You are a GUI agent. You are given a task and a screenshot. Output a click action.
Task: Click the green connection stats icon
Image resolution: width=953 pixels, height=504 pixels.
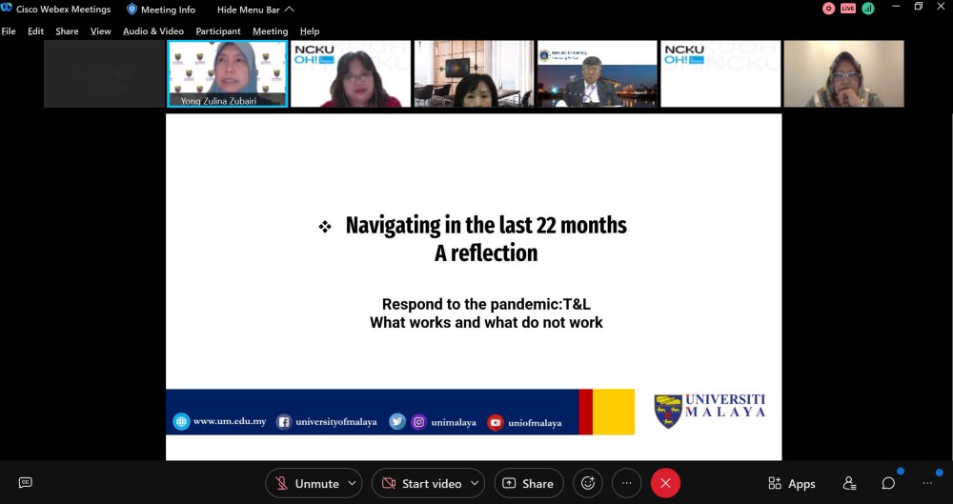pos(868,9)
